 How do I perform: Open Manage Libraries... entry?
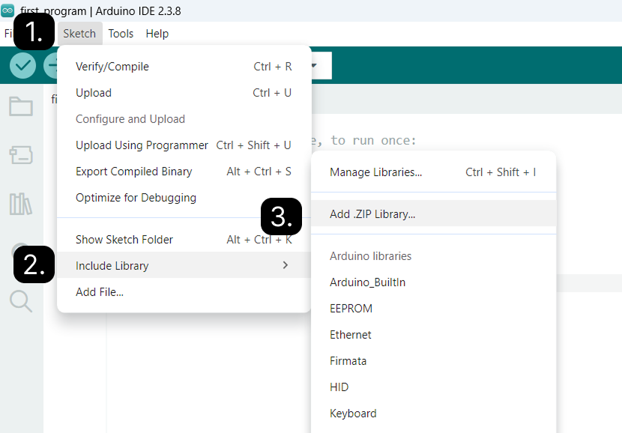434,172
